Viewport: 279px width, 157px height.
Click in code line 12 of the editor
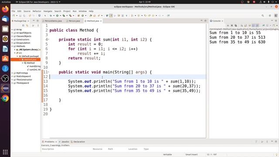coord(127,77)
